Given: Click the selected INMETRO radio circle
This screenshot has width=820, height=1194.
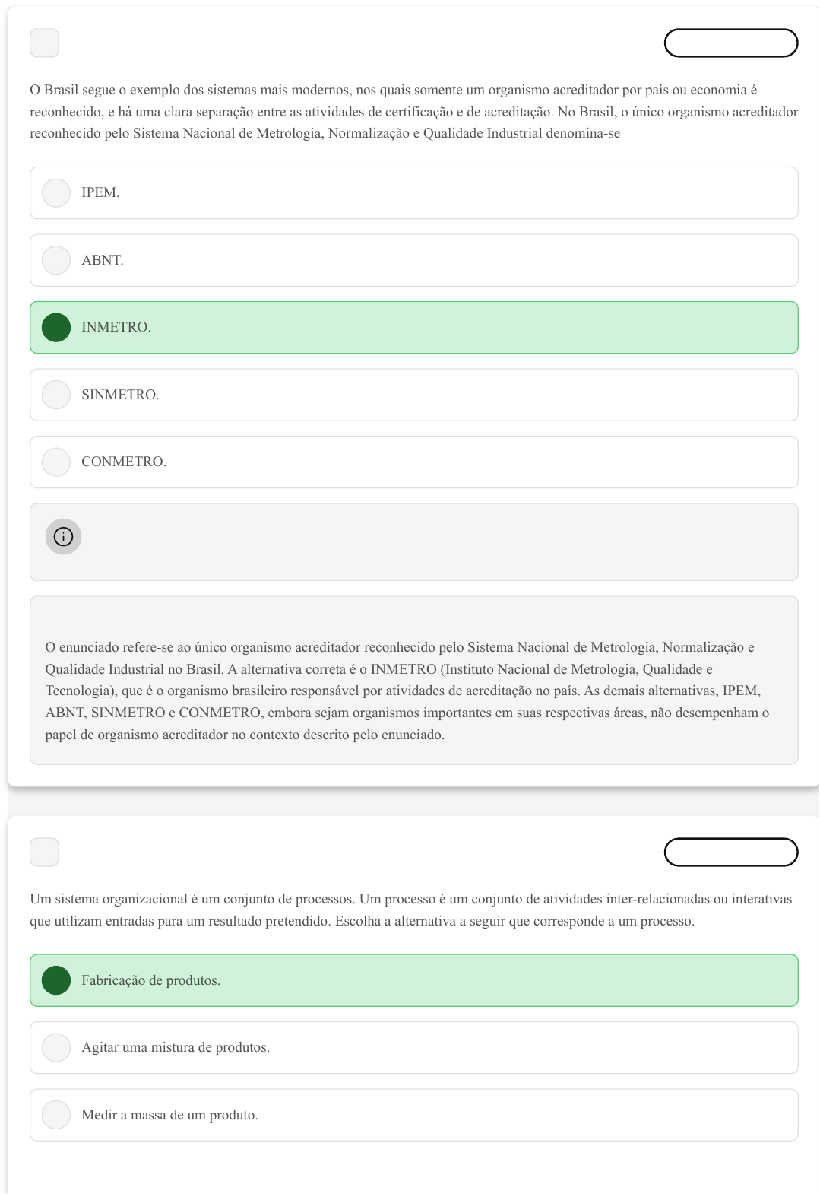Looking at the screenshot, I should [x=56, y=328].
